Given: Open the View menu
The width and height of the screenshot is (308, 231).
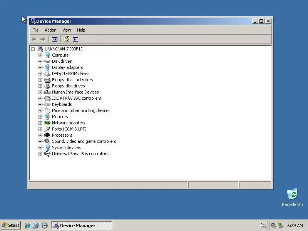Looking at the screenshot, I should (67, 30).
